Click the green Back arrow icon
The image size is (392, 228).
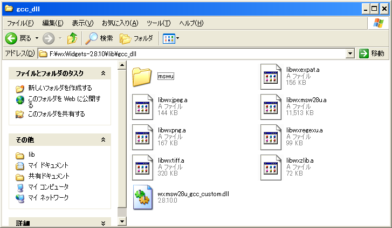(11, 38)
